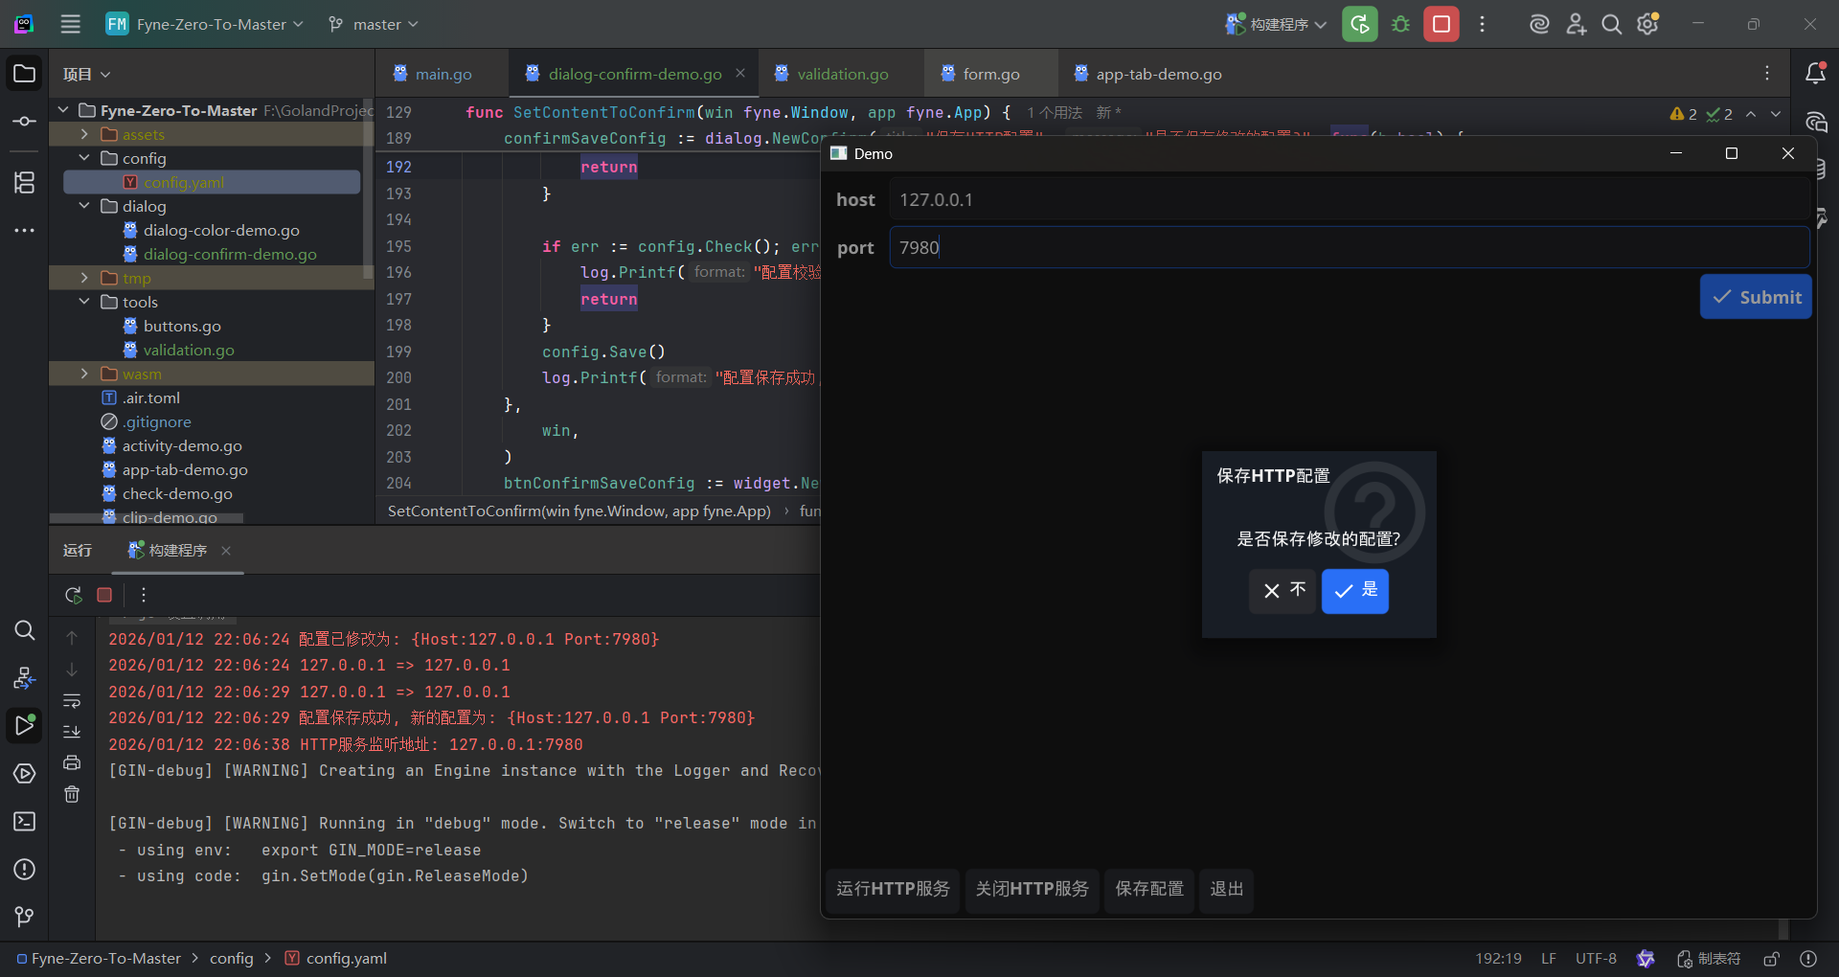Click the green Rerun button in top toolbar

point(1359,24)
